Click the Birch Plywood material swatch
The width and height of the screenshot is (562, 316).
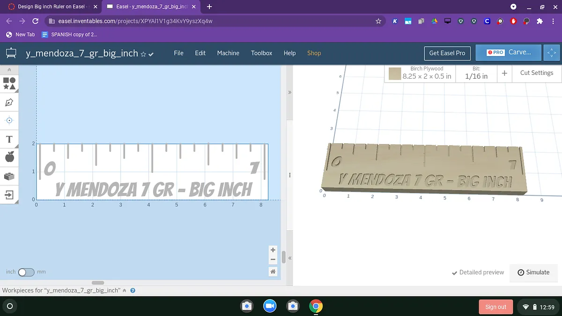point(395,73)
